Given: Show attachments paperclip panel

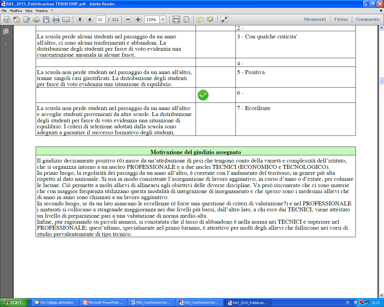Looking at the screenshot, I should point(6,44).
